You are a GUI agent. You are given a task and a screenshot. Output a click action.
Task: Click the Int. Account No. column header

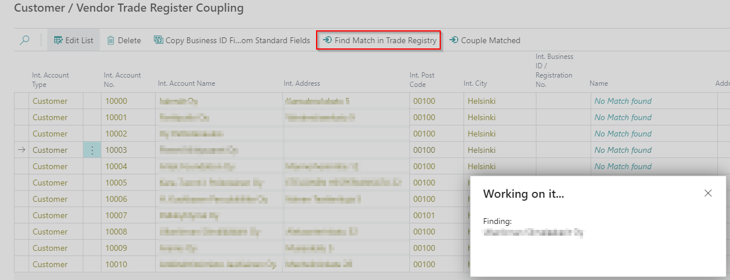tap(122, 79)
